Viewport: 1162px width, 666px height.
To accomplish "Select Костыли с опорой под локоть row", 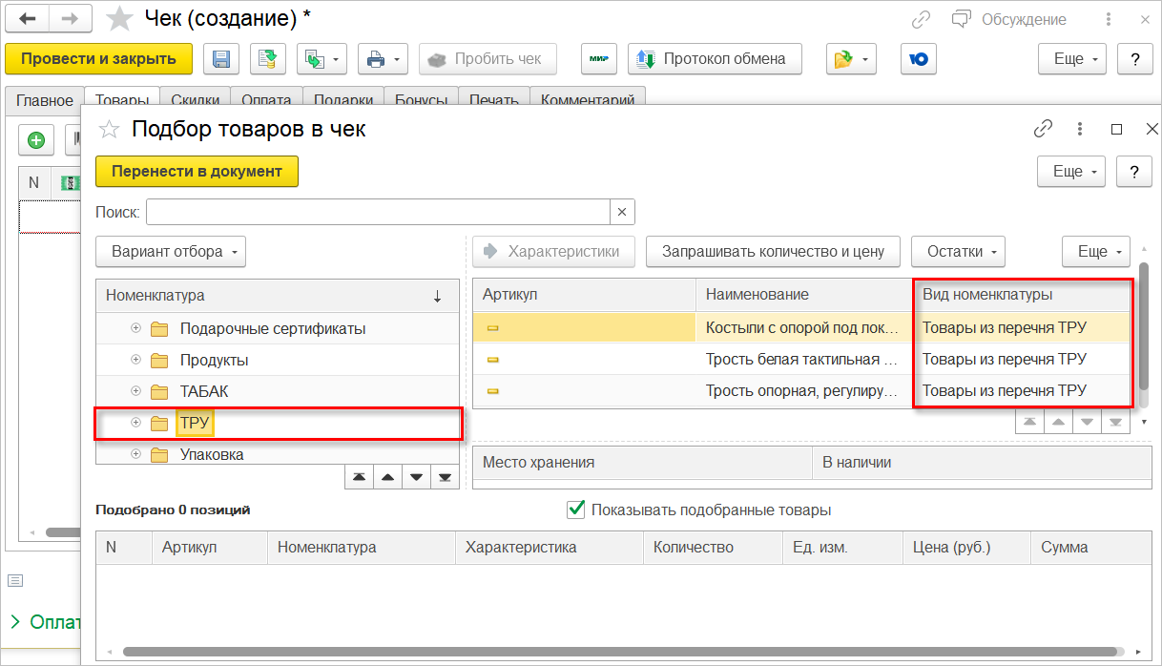I will click(x=802, y=328).
